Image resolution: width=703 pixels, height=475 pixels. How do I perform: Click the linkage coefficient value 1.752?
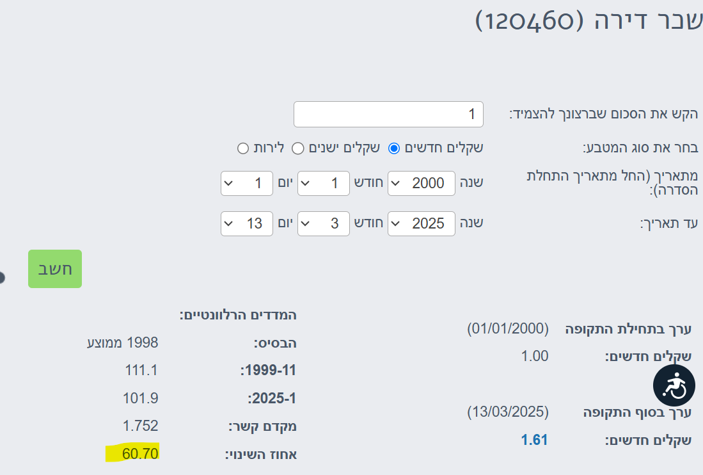click(x=140, y=426)
